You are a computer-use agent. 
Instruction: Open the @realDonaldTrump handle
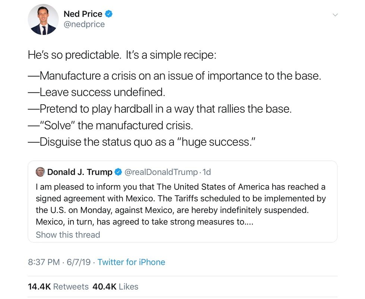161,172
